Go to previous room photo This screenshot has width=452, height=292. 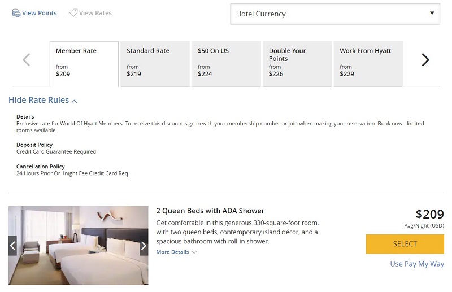click(x=12, y=246)
